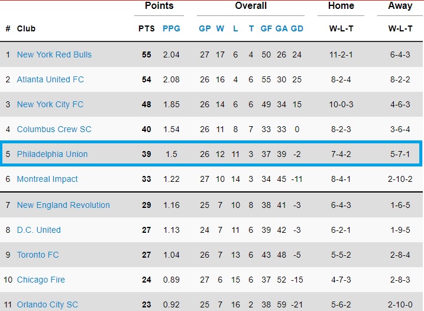The height and width of the screenshot is (311, 424).
Task: Sort by the T ties header
Action: pos(251,28)
